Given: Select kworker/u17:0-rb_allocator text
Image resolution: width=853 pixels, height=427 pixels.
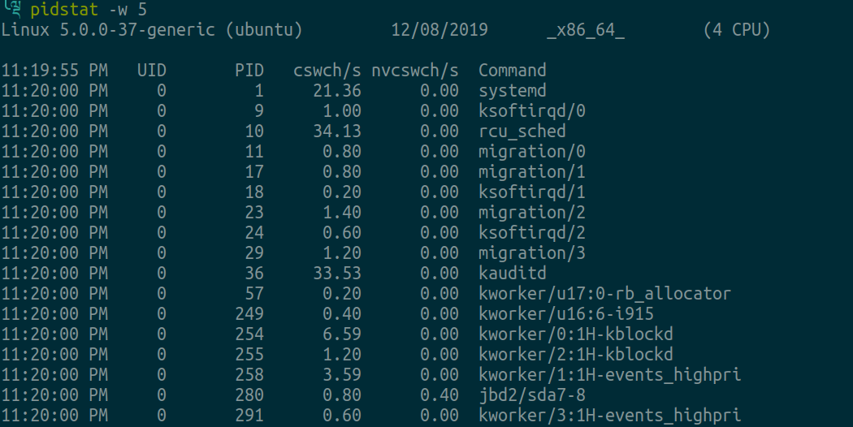Looking at the screenshot, I should (604, 294).
